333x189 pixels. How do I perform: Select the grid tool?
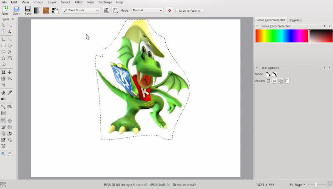click(3, 113)
